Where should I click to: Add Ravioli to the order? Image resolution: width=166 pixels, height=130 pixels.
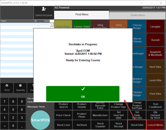155,40
